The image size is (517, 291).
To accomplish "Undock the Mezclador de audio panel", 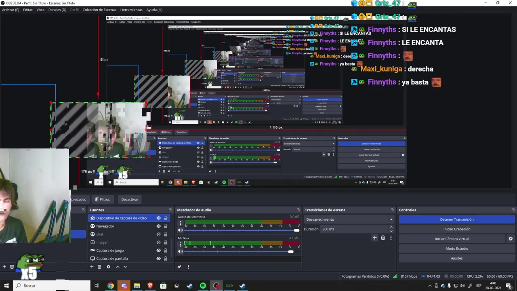I will [x=298, y=210].
